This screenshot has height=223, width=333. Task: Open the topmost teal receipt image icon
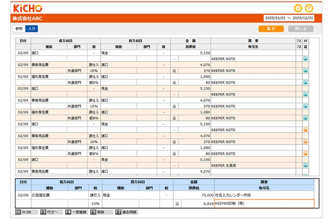click(x=305, y=59)
